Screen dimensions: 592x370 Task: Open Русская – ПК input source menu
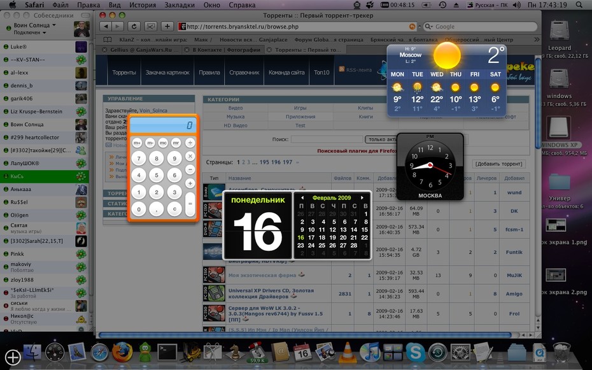coord(488,5)
